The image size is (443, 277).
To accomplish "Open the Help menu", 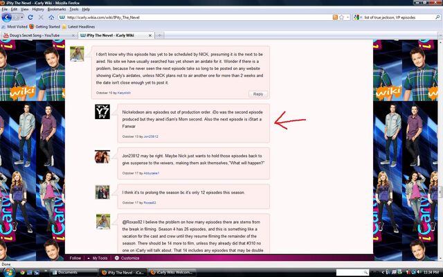I will pos(86,9).
